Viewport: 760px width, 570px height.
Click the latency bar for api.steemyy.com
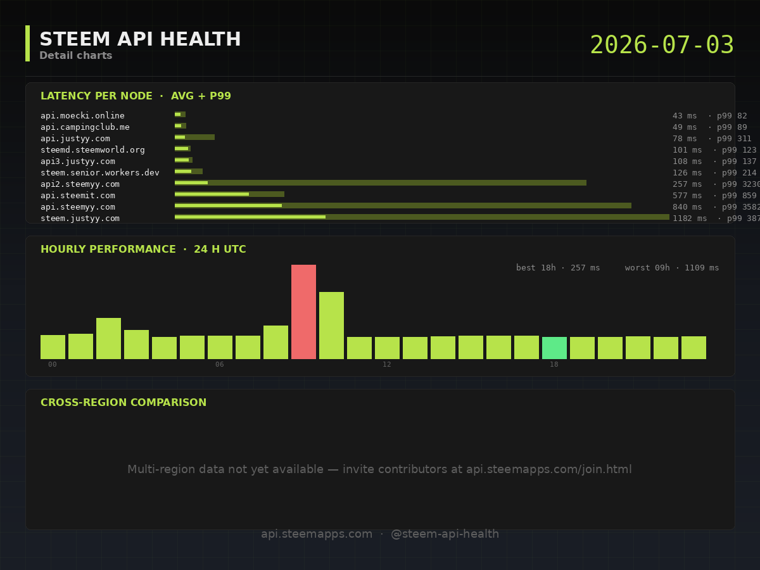[x=403, y=206]
